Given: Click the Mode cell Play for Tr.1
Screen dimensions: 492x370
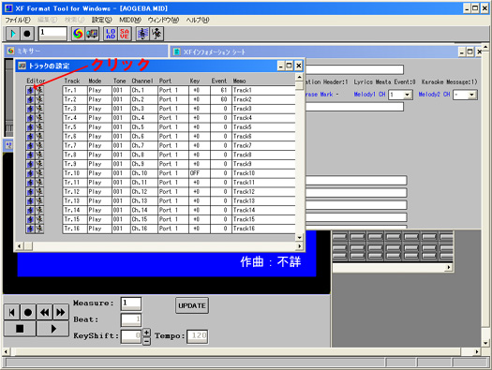Looking at the screenshot, I should point(99,90).
